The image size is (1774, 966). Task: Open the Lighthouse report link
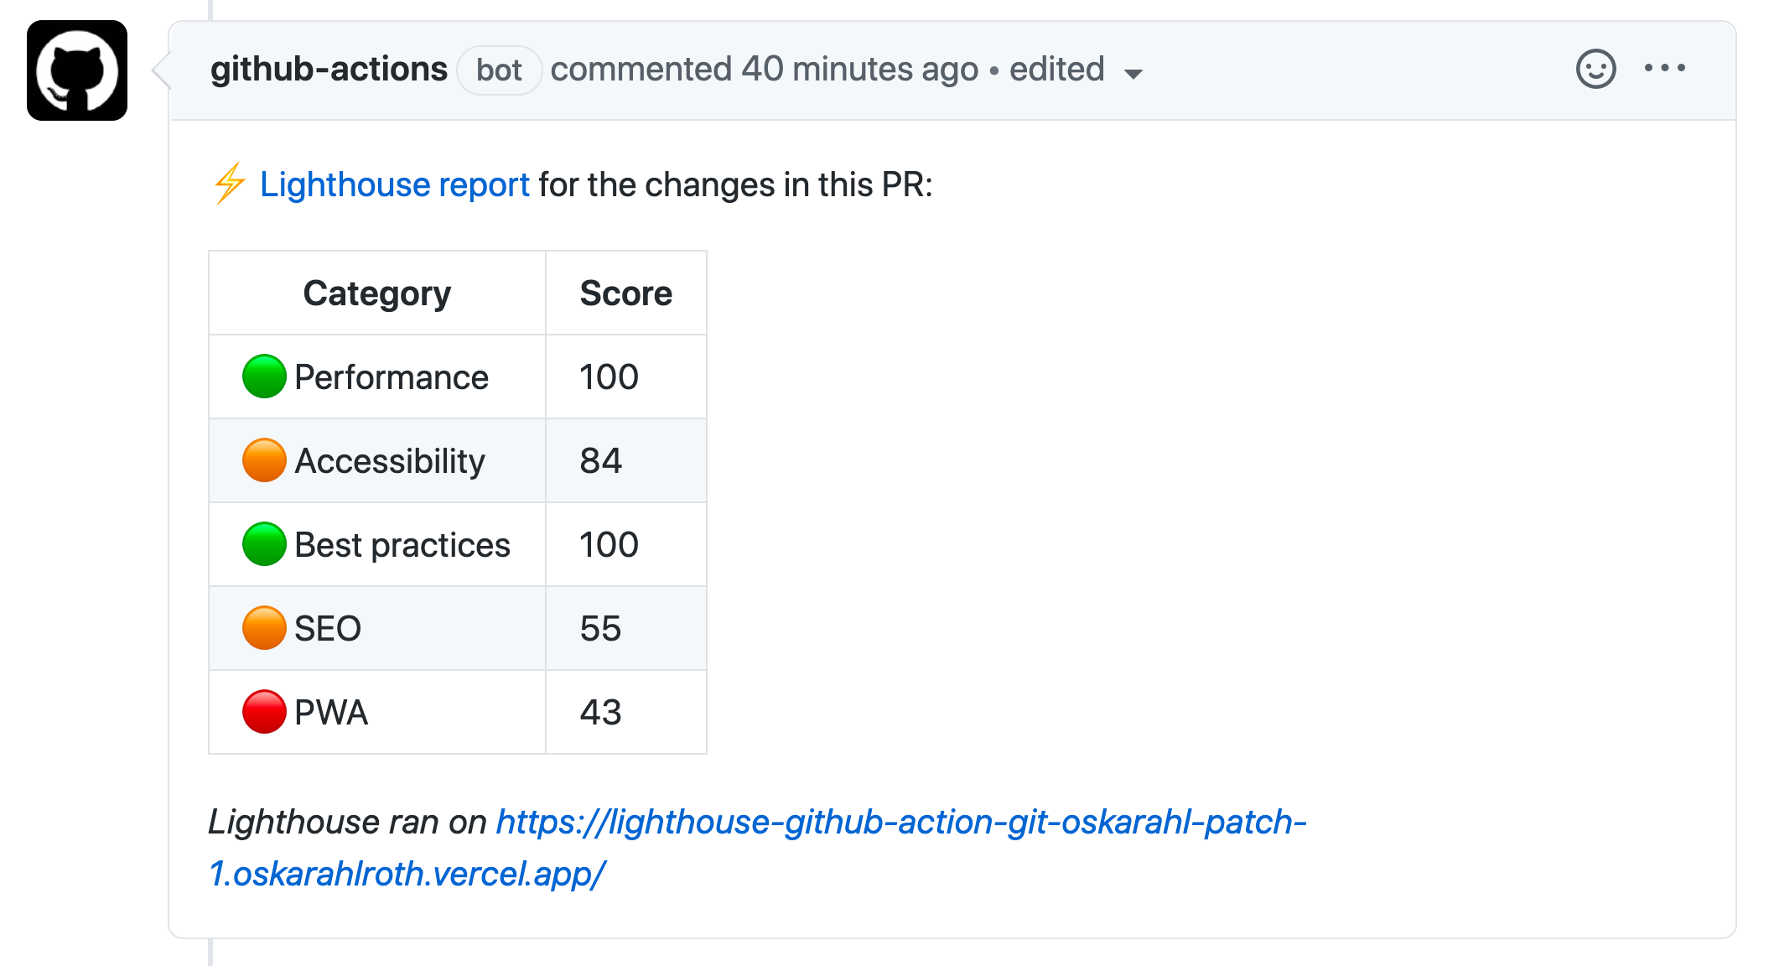(x=394, y=184)
